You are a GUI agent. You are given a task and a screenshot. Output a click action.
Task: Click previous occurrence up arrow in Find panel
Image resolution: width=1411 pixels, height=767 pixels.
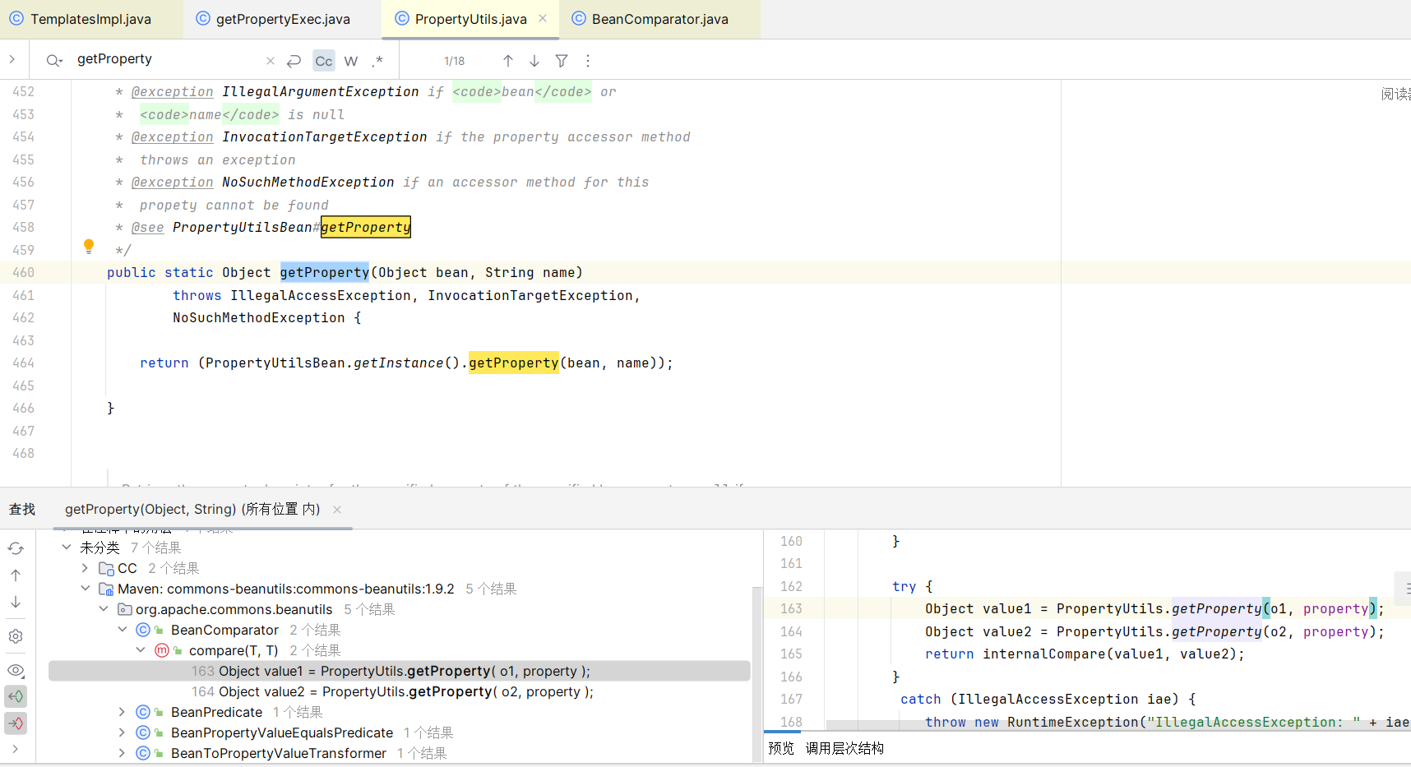coord(16,575)
